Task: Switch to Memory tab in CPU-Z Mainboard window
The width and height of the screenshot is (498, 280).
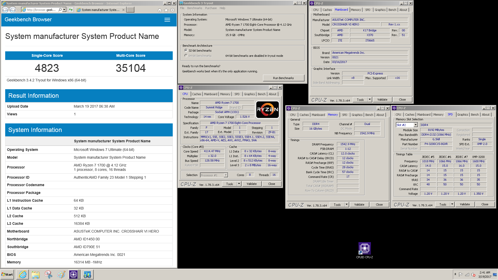Action: (356, 10)
